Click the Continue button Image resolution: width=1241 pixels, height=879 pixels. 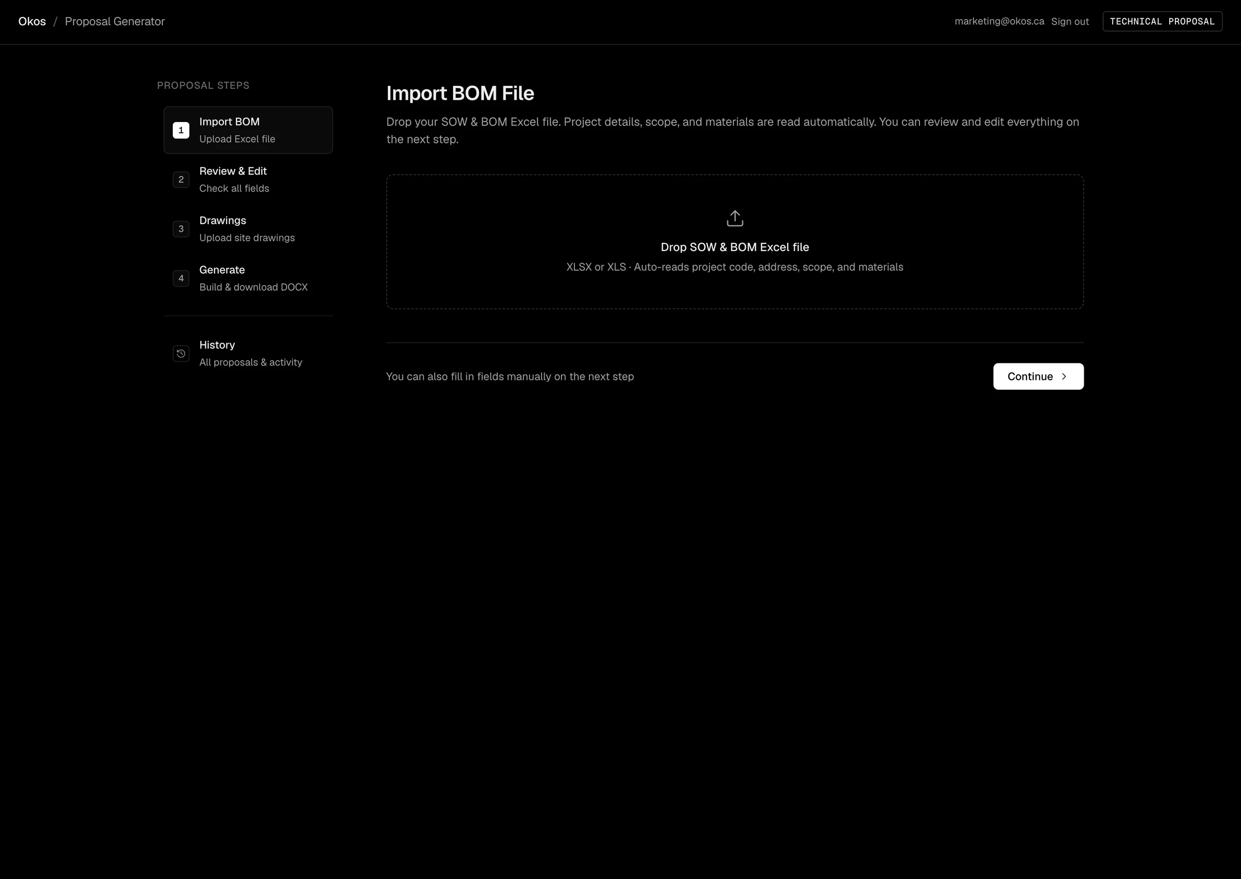pos(1038,376)
